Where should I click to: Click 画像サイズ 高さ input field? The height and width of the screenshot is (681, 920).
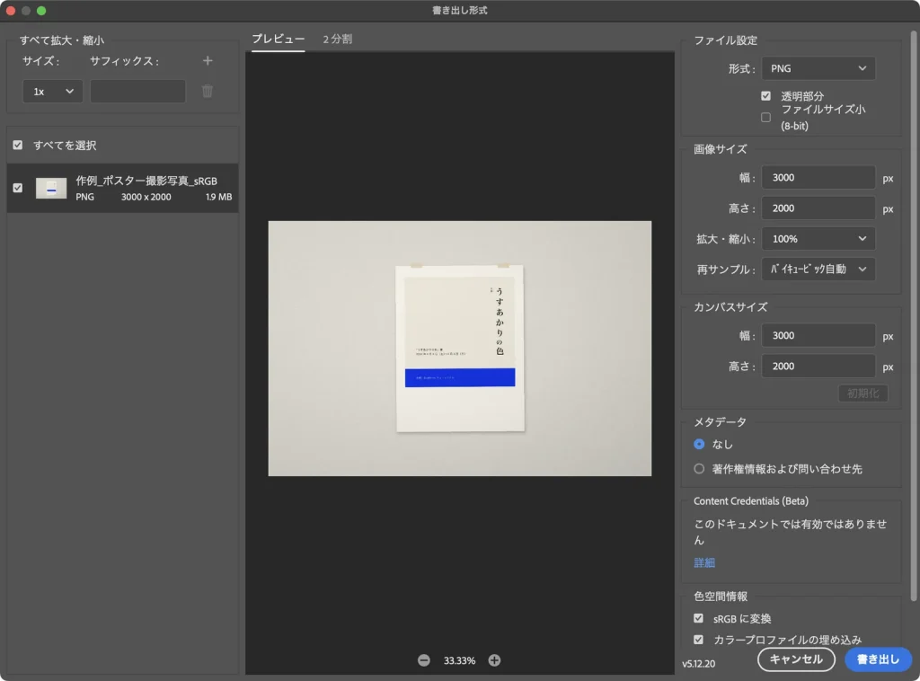pos(818,208)
